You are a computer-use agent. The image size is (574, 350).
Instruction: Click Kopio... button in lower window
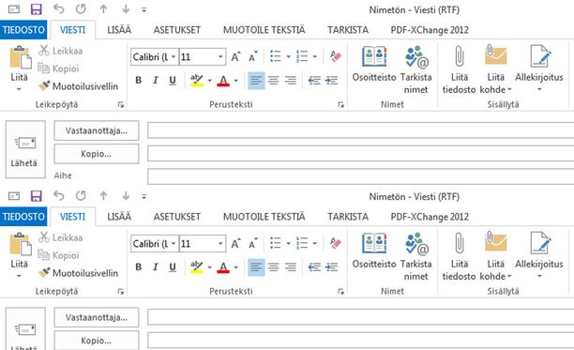(97, 341)
